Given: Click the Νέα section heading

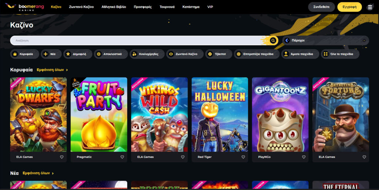Looking at the screenshot, I should (x=14, y=173).
